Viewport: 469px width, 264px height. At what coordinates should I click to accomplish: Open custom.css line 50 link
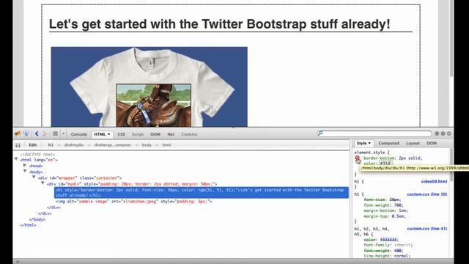(x=426, y=194)
